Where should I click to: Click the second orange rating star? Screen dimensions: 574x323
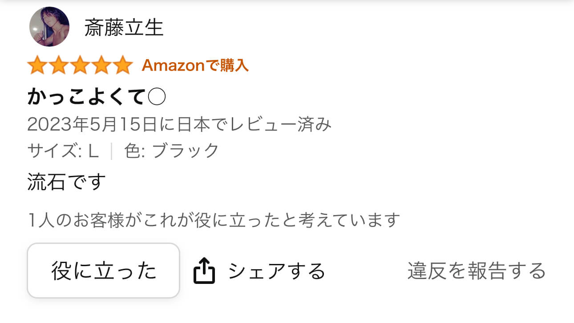pos(59,66)
